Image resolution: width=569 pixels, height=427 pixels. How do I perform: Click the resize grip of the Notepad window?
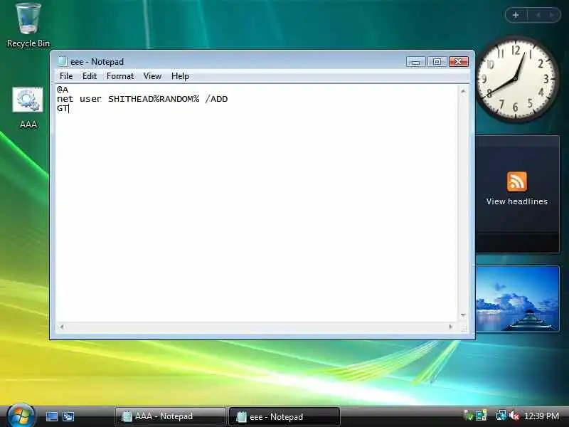[464, 329]
